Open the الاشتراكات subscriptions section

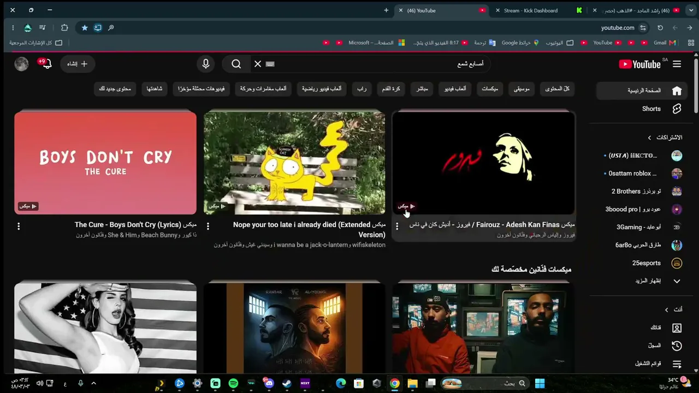coord(665,138)
